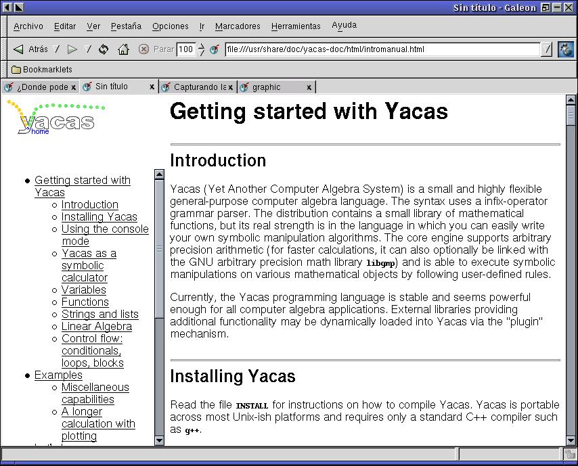
Task: Open the back history dropdown arrow
Action: pos(57,49)
